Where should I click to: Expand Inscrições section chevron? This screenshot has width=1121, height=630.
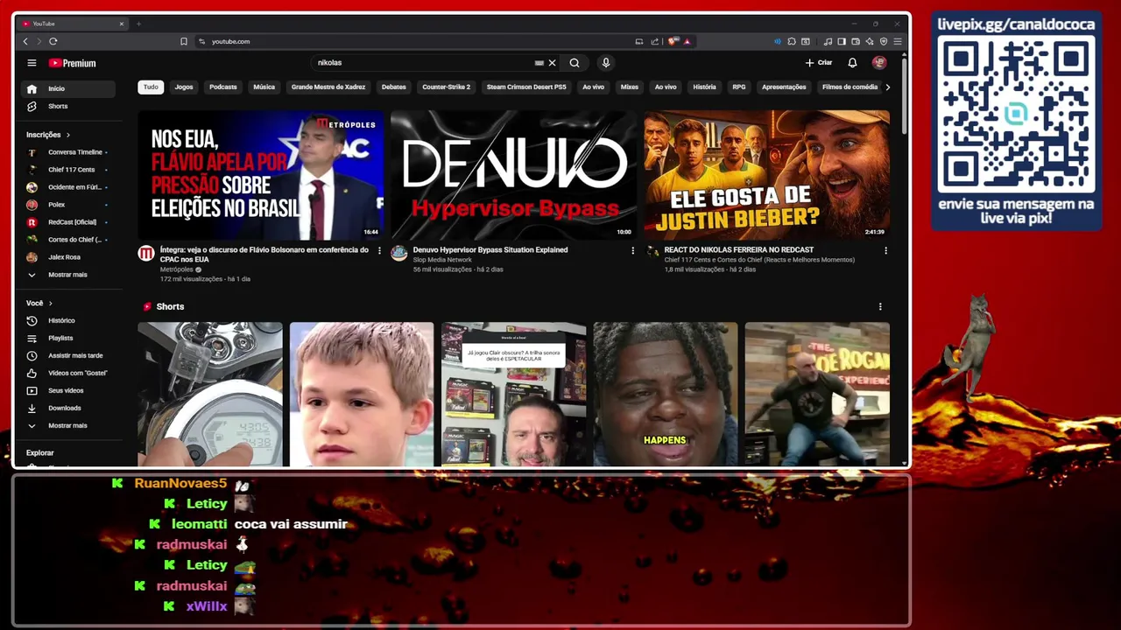click(x=67, y=135)
